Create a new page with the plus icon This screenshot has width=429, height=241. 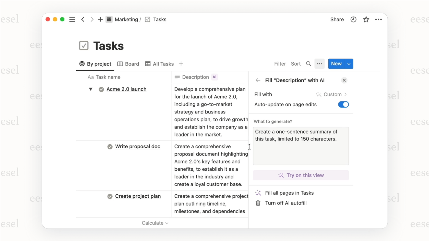click(x=100, y=19)
